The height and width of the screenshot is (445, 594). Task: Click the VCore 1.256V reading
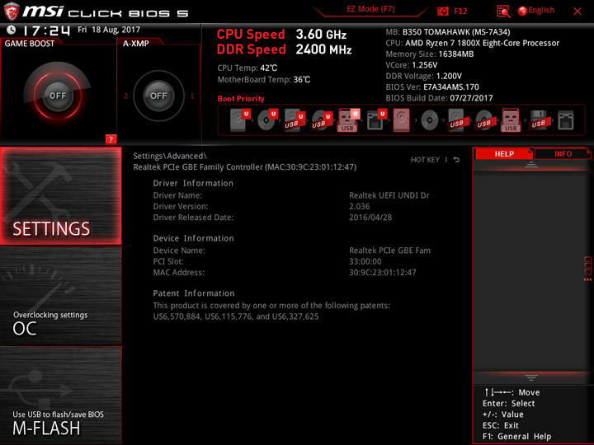(412, 65)
